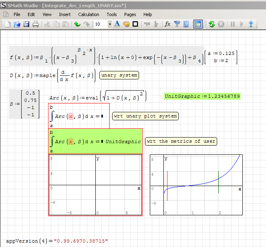Open the Pages menu

[x=130, y=14]
